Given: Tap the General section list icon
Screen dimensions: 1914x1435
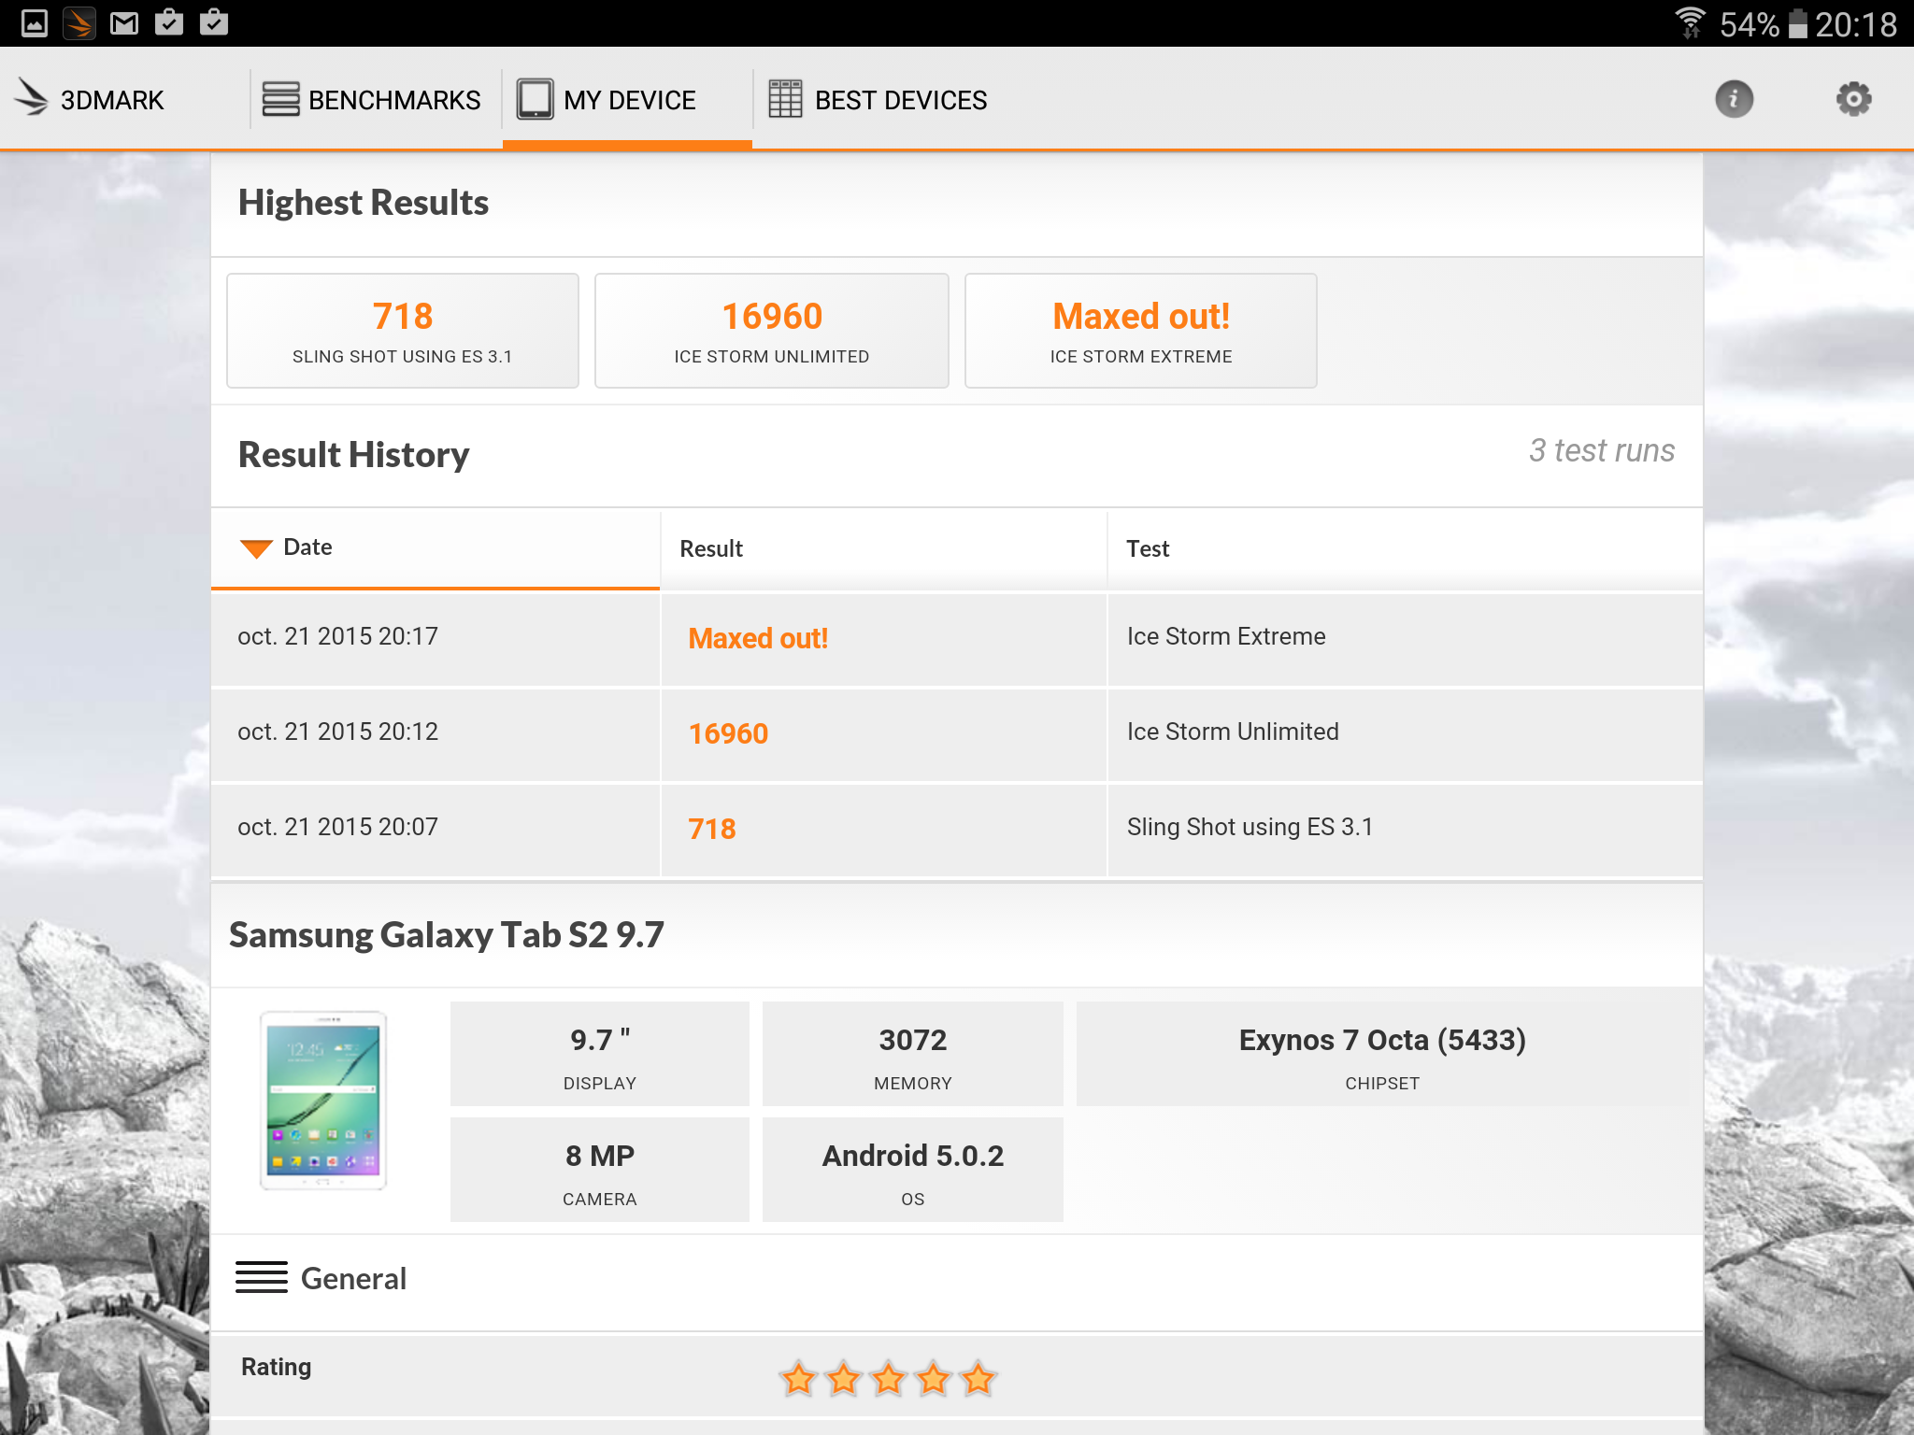Looking at the screenshot, I should [x=262, y=1277].
